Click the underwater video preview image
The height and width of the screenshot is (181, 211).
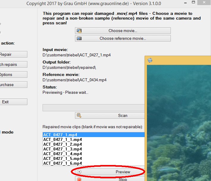pos(179,123)
